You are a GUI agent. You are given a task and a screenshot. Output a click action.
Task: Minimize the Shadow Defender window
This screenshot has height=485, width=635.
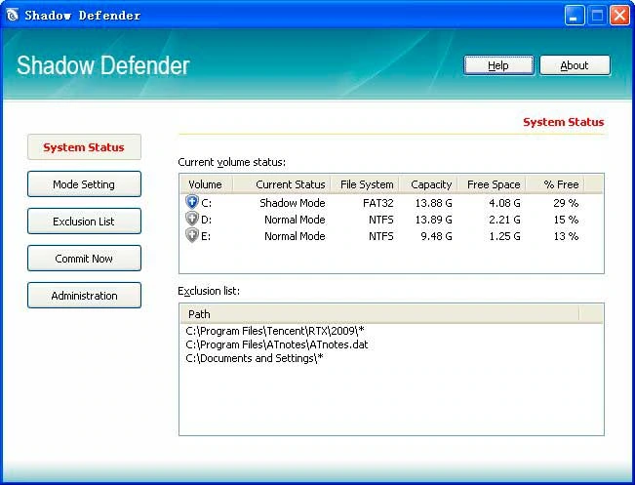tap(575, 16)
